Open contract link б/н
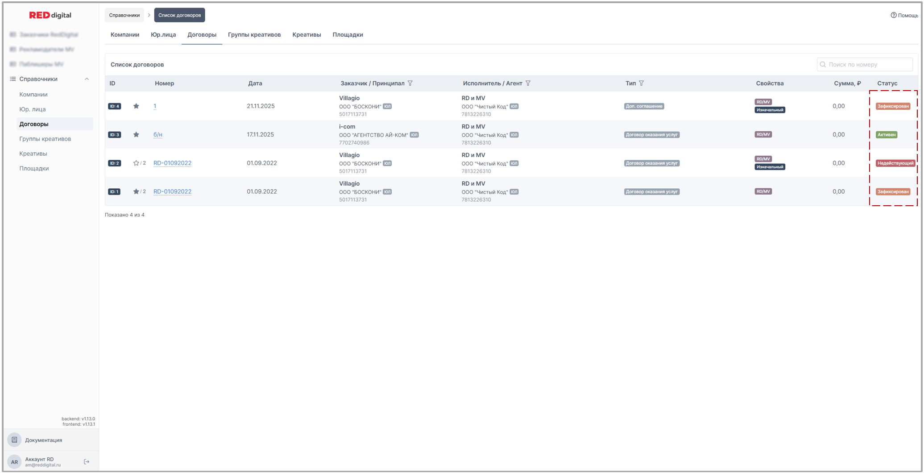Viewport: 924px width, 473px height. pos(158,135)
